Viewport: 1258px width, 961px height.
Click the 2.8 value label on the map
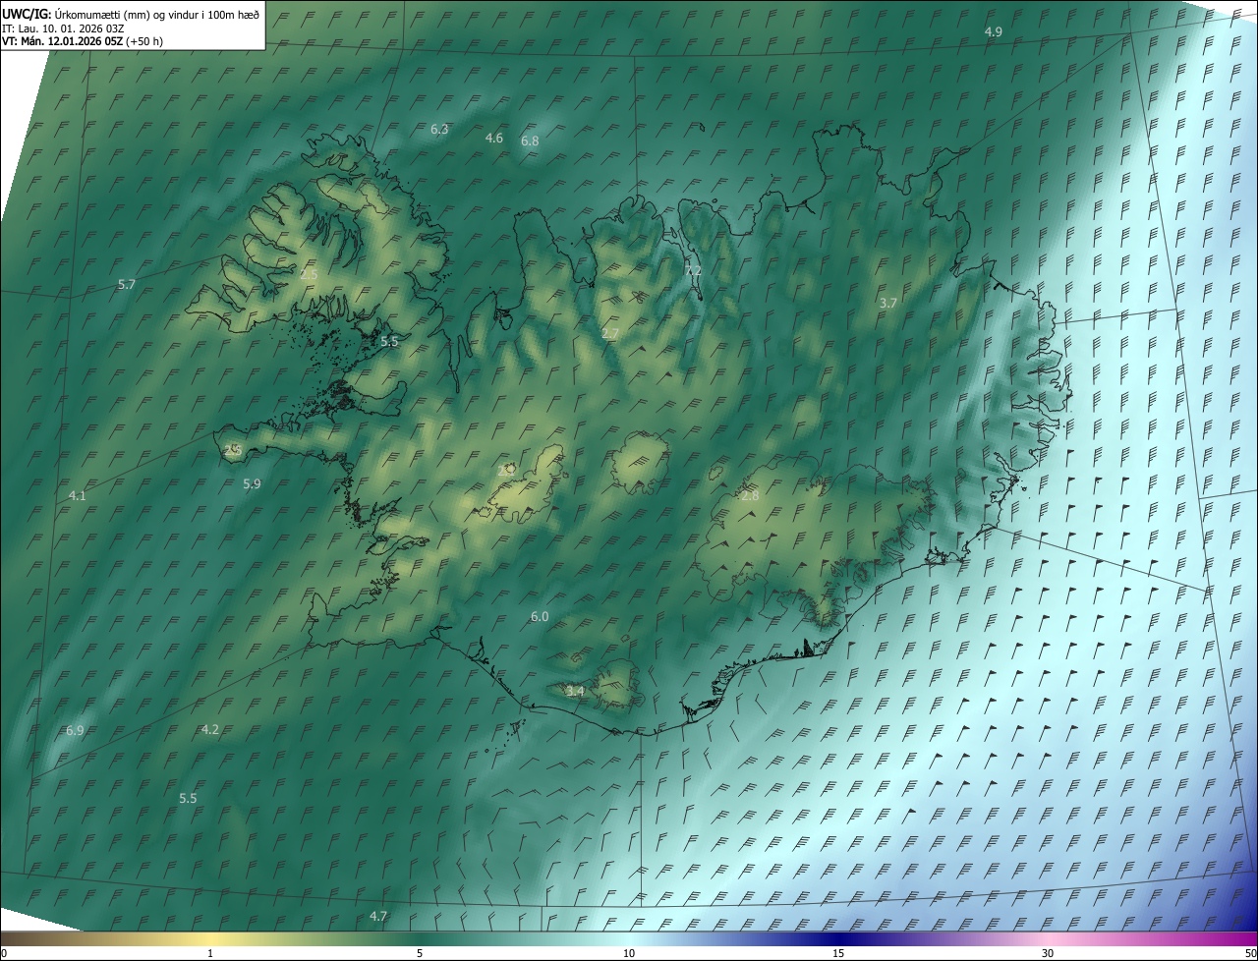[x=750, y=496]
